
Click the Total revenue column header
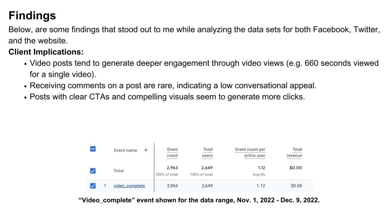point(294,152)
